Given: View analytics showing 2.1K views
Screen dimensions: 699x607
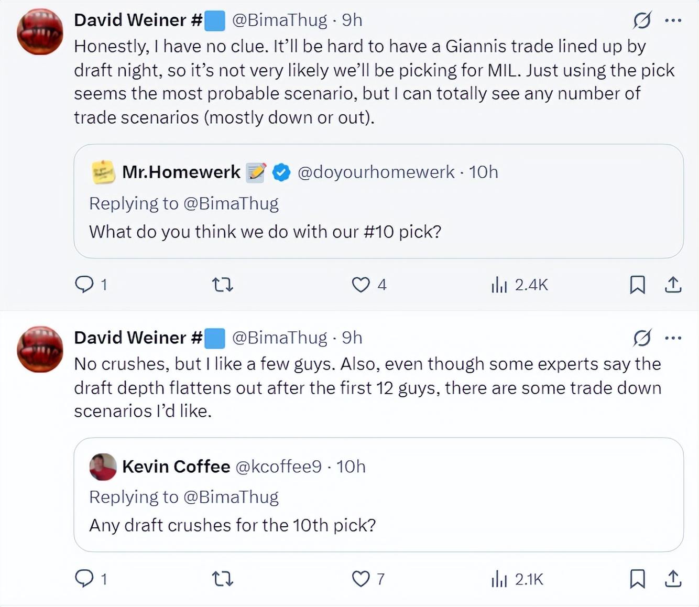Looking at the screenshot, I should pyautogui.click(x=517, y=579).
